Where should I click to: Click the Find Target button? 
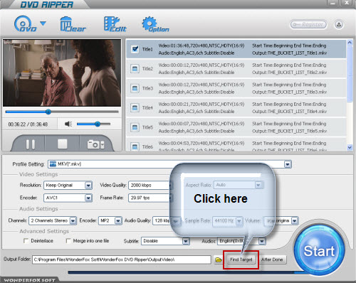241,260
